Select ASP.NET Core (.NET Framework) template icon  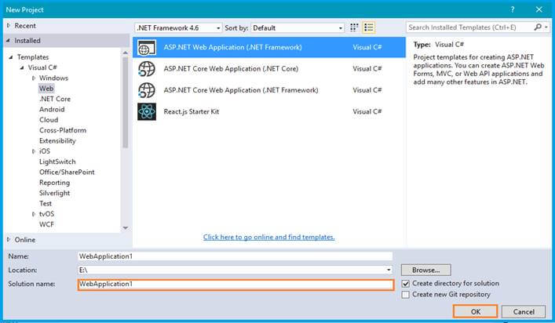[147, 90]
